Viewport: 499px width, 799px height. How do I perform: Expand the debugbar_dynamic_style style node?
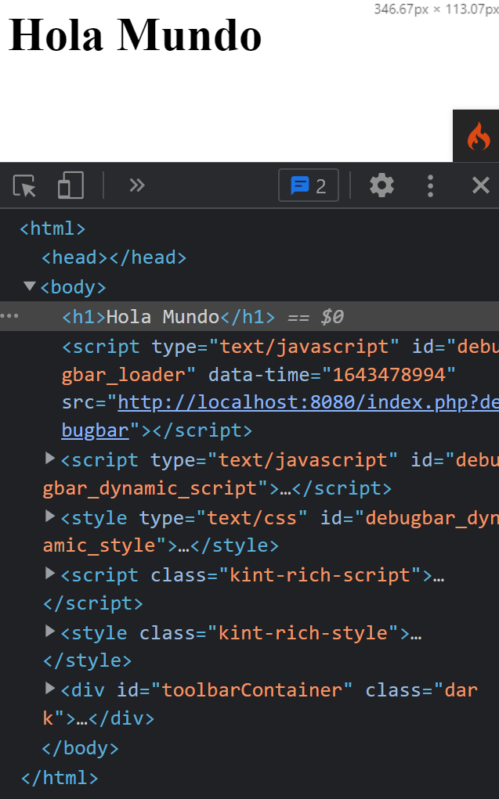[50, 516]
